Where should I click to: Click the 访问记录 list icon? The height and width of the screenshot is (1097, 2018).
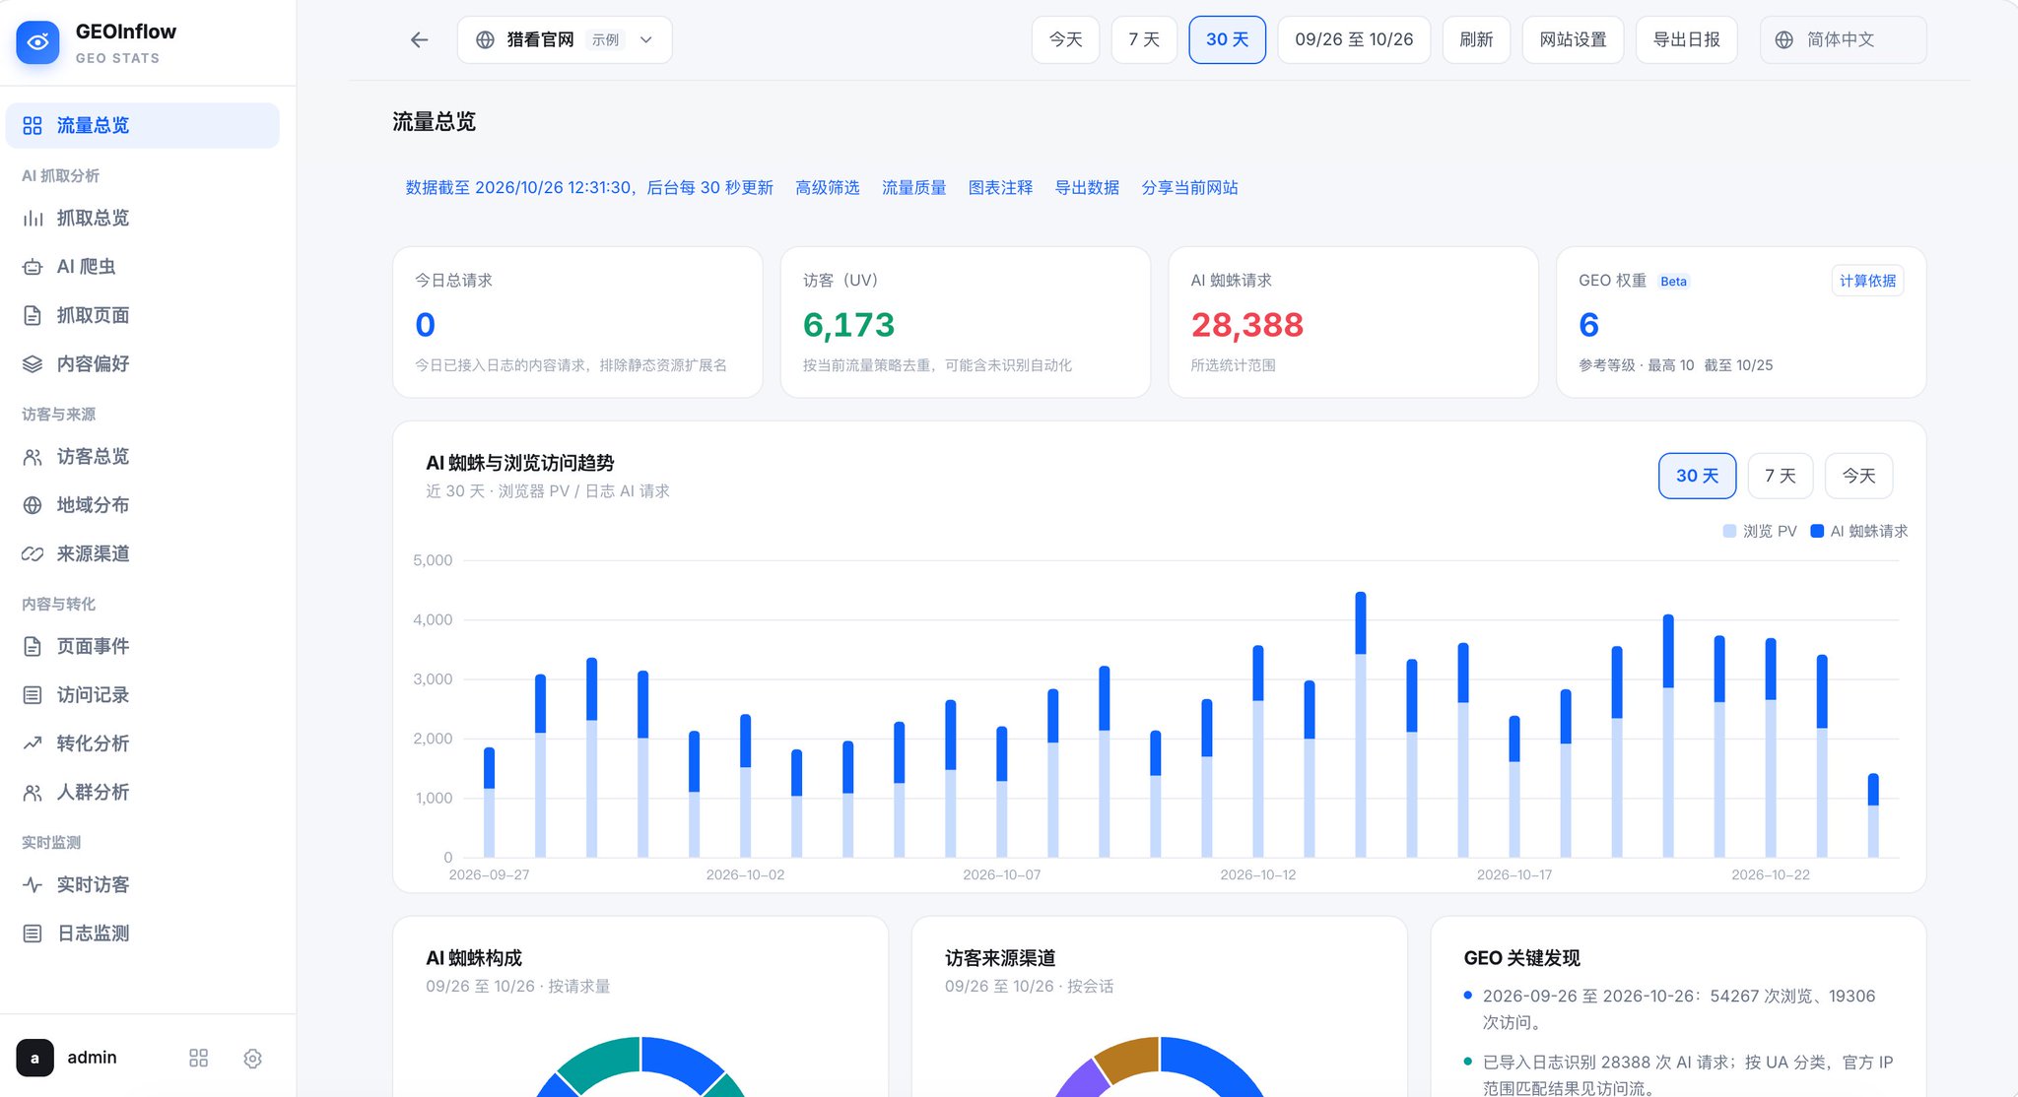pyautogui.click(x=33, y=695)
